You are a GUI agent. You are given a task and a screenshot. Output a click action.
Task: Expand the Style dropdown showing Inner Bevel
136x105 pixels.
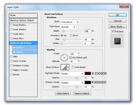[70, 22]
